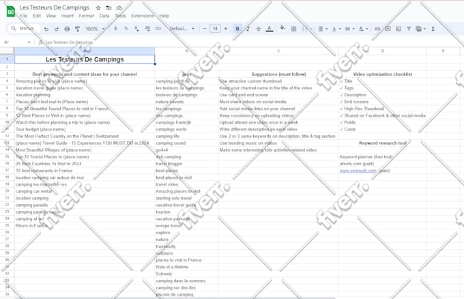Open the Tools menu
The height and width of the screenshot is (299, 464).
pyautogui.click(x=120, y=16)
